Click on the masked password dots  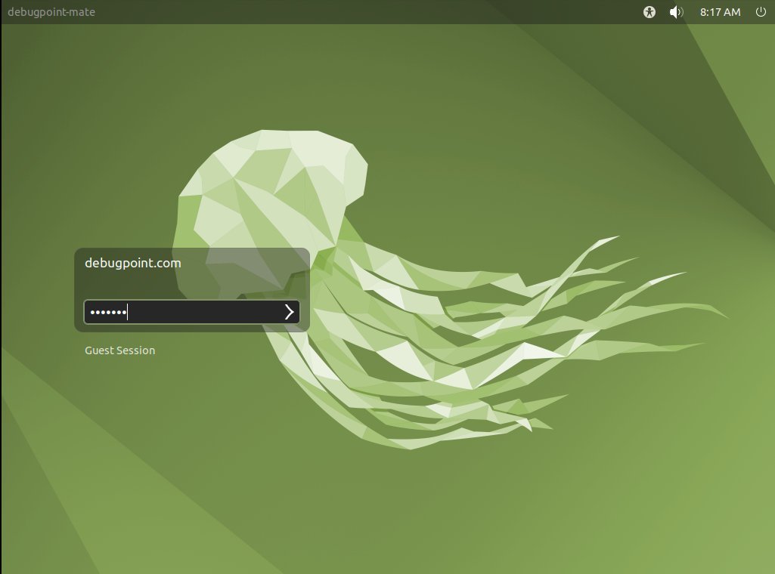pos(107,312)
